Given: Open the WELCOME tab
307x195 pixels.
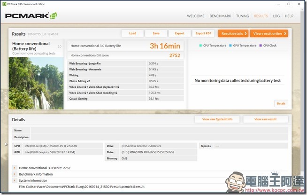Looking at the screenshot, I should point(196,16).
